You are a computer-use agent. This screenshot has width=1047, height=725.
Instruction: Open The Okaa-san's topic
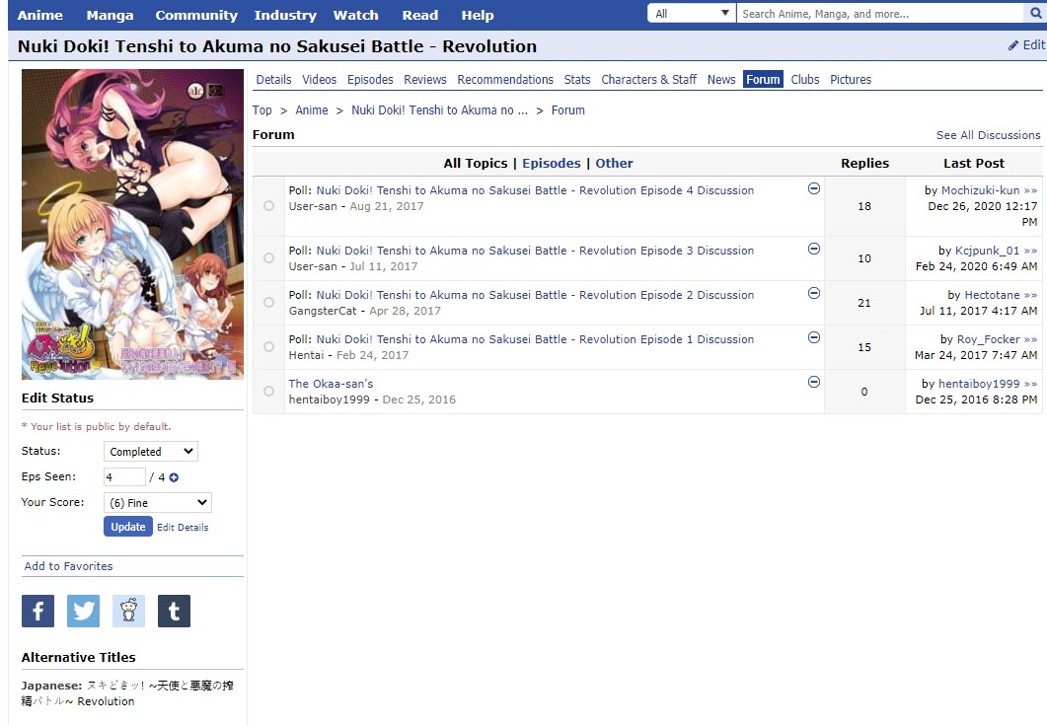[332, 384]
